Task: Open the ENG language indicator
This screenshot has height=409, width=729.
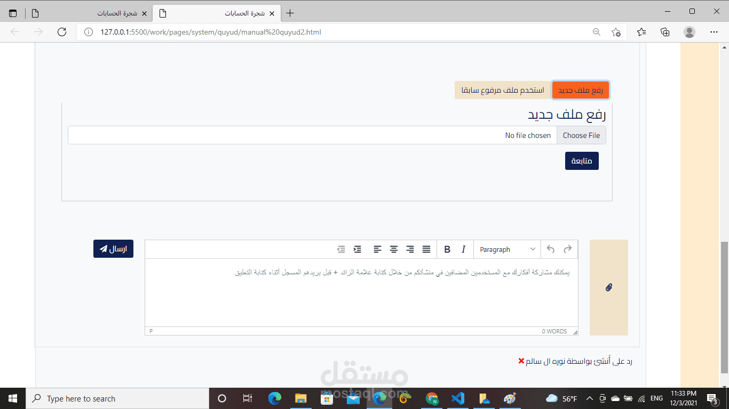Action: tap(656, 398)
